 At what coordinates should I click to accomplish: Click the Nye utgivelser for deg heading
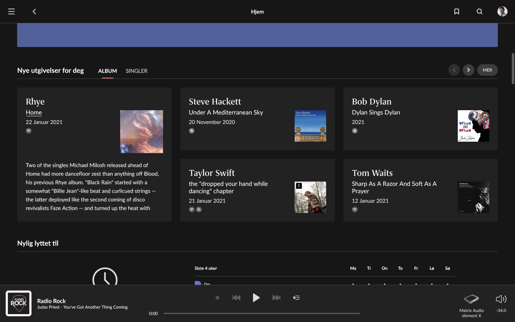pyautogui.click(x=50, y=71)
